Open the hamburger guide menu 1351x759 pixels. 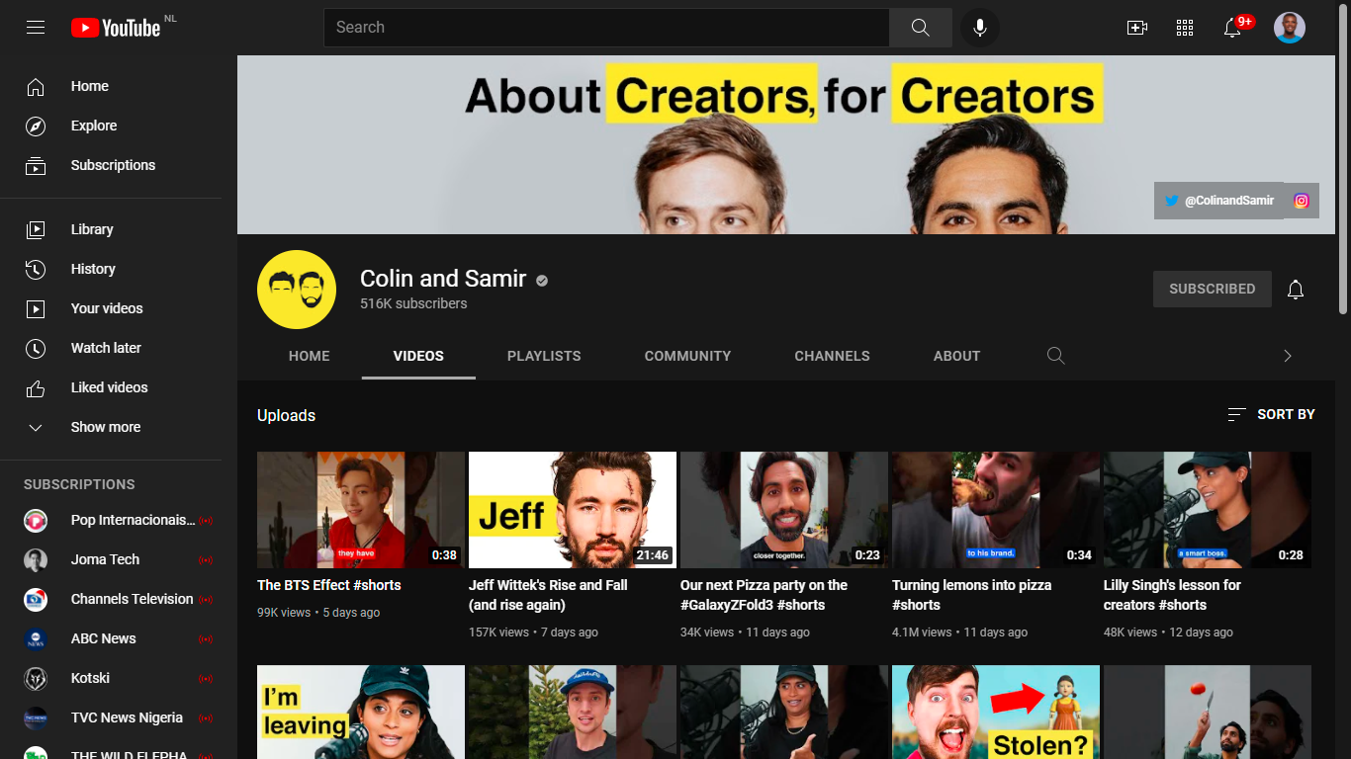[x=36, y=28]
